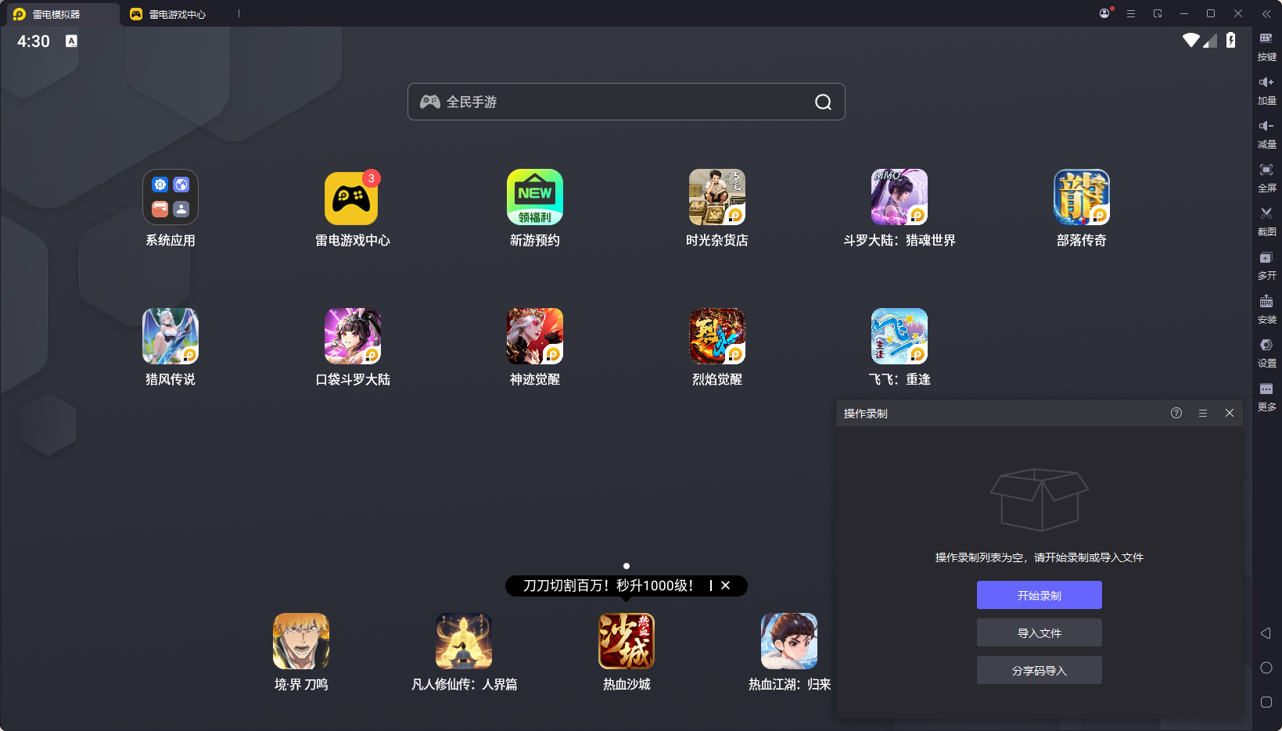The height and width of the screenshot is (731, 1282).
Task: Enter fullscreen with 全屏 icon
Action: coord(1266,177)
